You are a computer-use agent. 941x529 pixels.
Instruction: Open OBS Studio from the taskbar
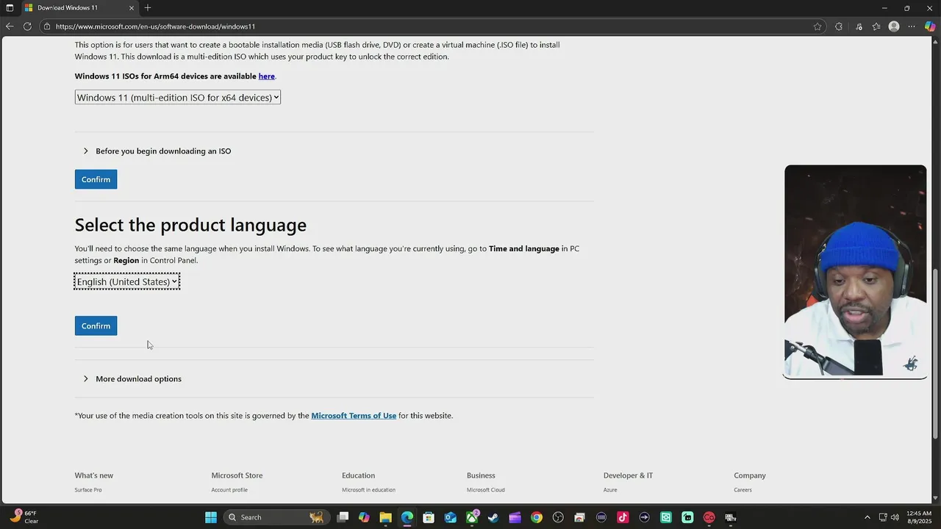click(558, 517)
